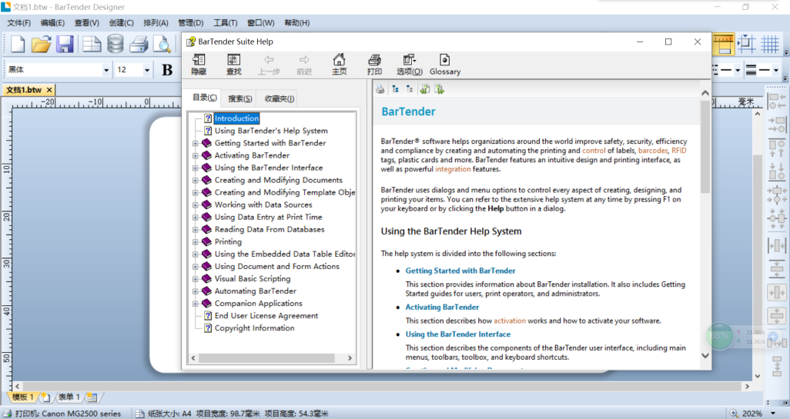
Task: Go to next topic green arrow icon
Action: click(440, 89)
